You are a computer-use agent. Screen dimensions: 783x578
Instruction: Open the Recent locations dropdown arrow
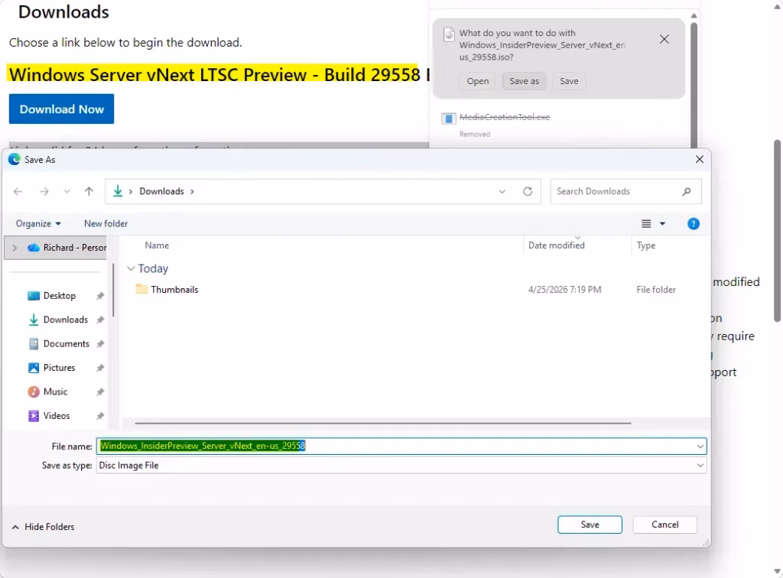[x=67, y=192]
